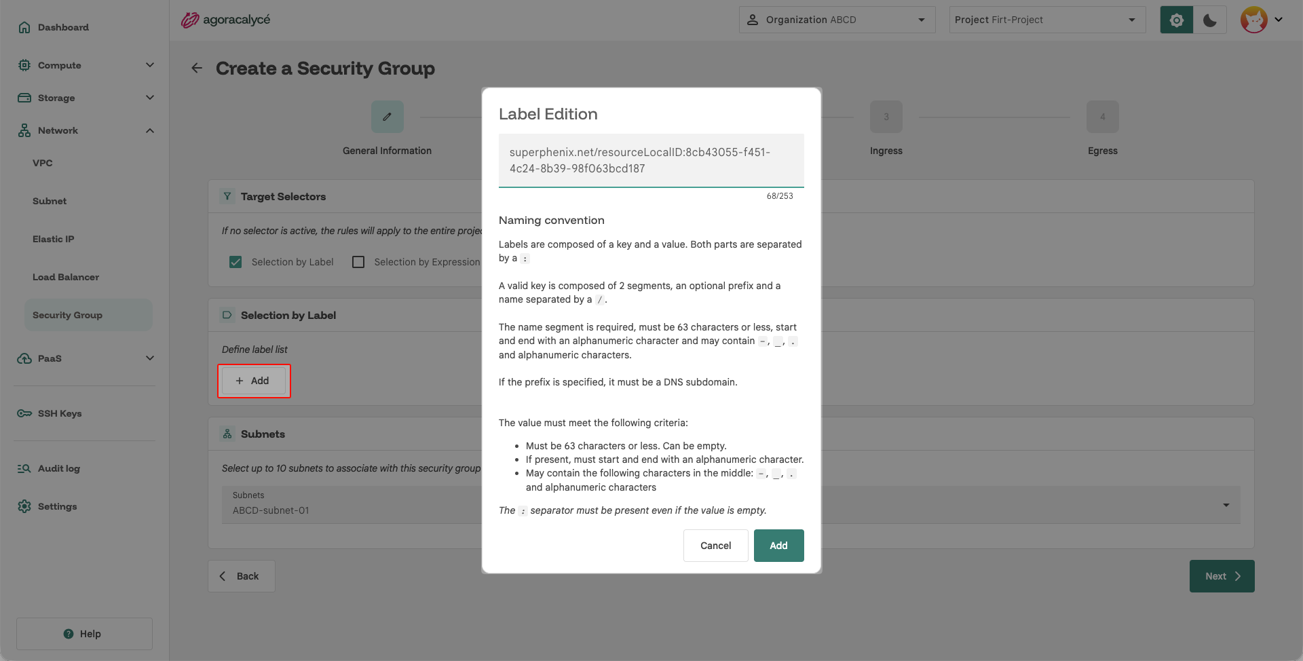The height and width of the screenshot is (661, 1303).
Task: Expand the Compute menu chevron
Action: tap(150, 65)
